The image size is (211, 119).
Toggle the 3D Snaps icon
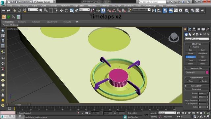(109, 10)
